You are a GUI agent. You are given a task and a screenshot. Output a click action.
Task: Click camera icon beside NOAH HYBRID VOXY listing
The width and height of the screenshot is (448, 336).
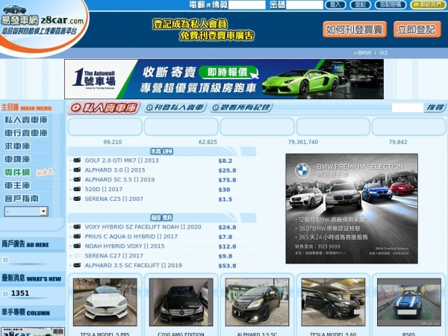[x=77, y=246]
